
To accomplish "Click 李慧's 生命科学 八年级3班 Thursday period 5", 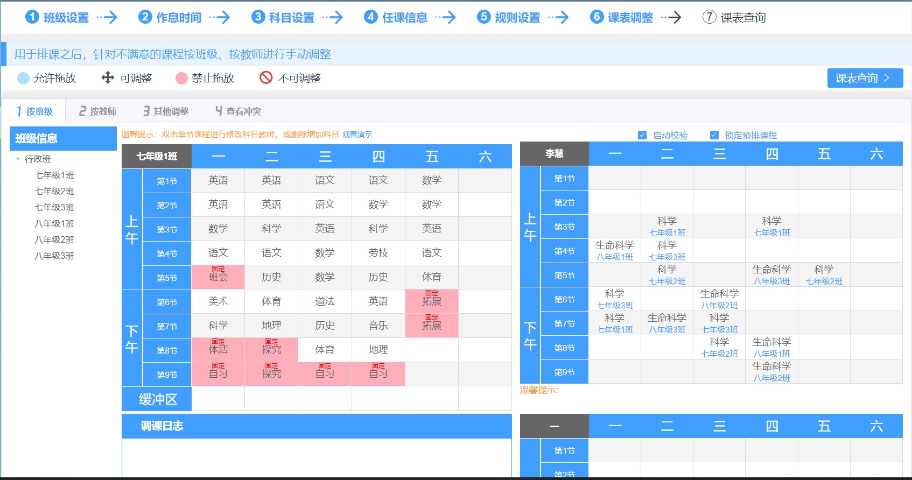I will click(x=772, y=275).
